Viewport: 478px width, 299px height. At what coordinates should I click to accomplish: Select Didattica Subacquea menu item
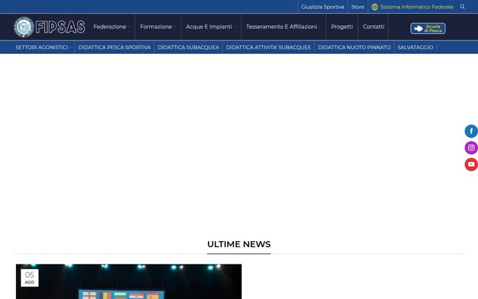click(189, 47)
